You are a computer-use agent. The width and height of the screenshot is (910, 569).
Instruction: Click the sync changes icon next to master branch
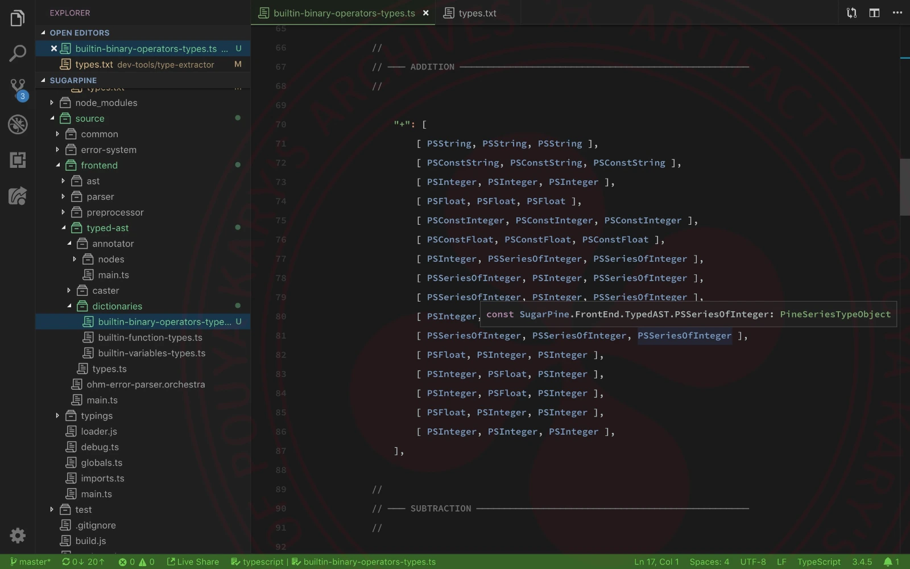[84, 562]
